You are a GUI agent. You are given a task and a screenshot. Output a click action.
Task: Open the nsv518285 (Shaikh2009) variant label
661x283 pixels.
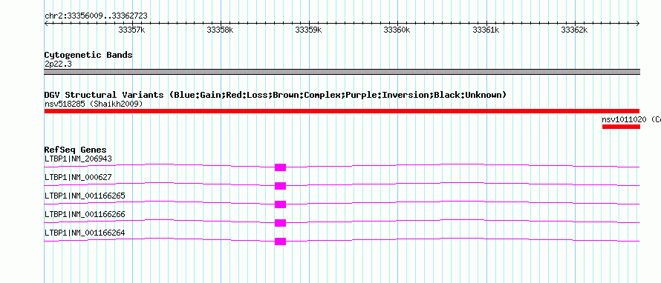[93, 104]
